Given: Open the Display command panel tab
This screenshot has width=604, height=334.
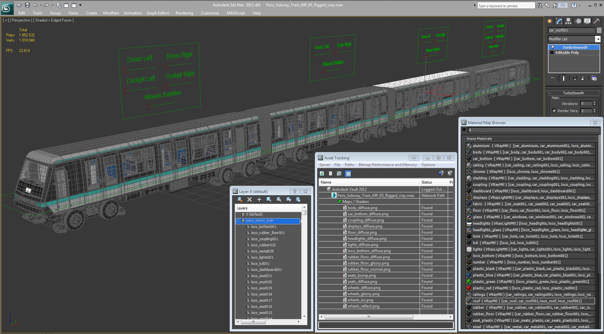Looking at the screenshot, I should [x=587, y=21].
